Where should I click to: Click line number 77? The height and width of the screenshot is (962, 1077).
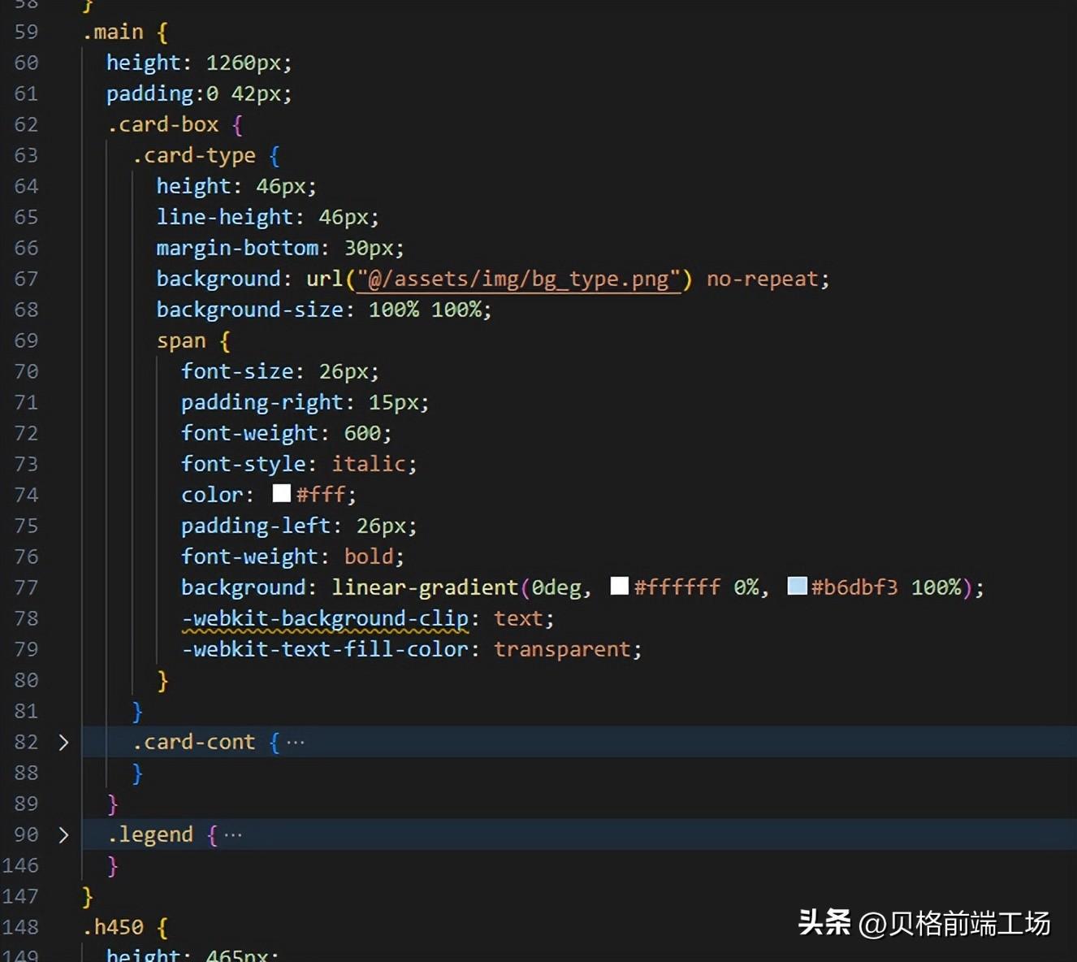point(26,587)
